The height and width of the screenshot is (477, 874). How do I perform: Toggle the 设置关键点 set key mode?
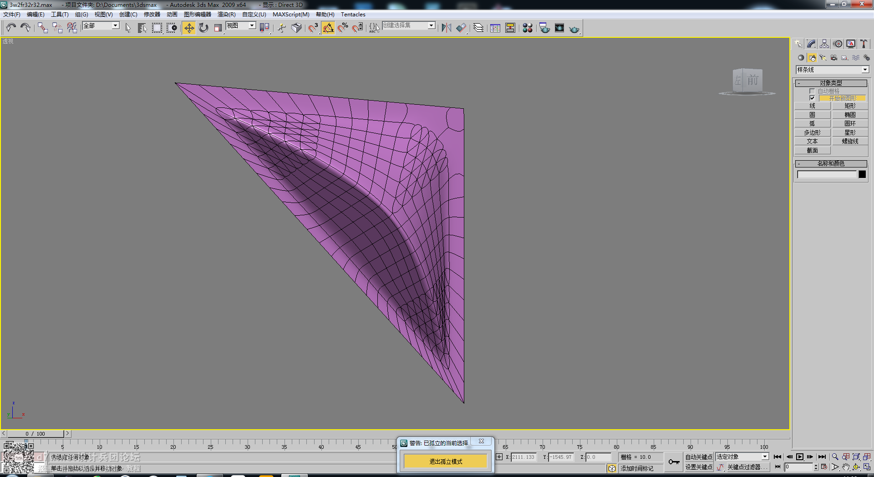pos(699,467)
